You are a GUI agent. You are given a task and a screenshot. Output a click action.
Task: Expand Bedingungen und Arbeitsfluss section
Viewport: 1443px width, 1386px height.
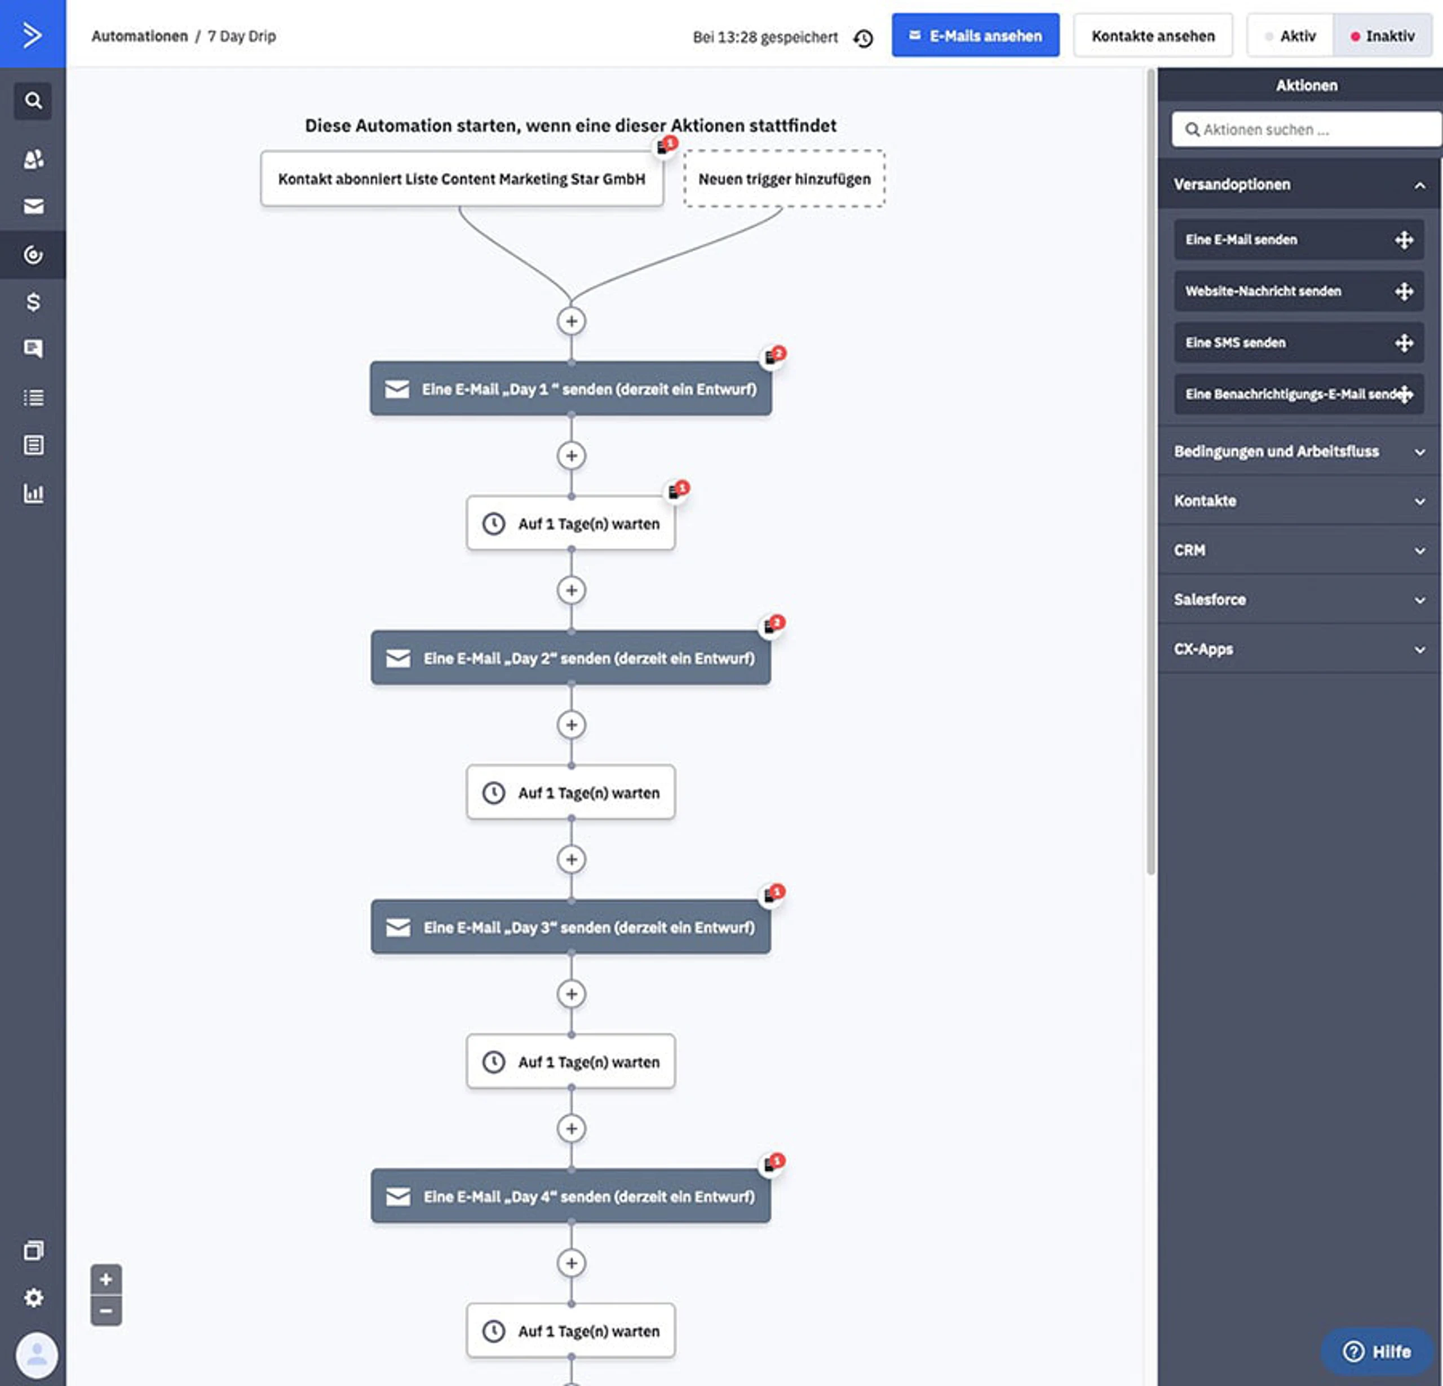tap(1299, 452)
